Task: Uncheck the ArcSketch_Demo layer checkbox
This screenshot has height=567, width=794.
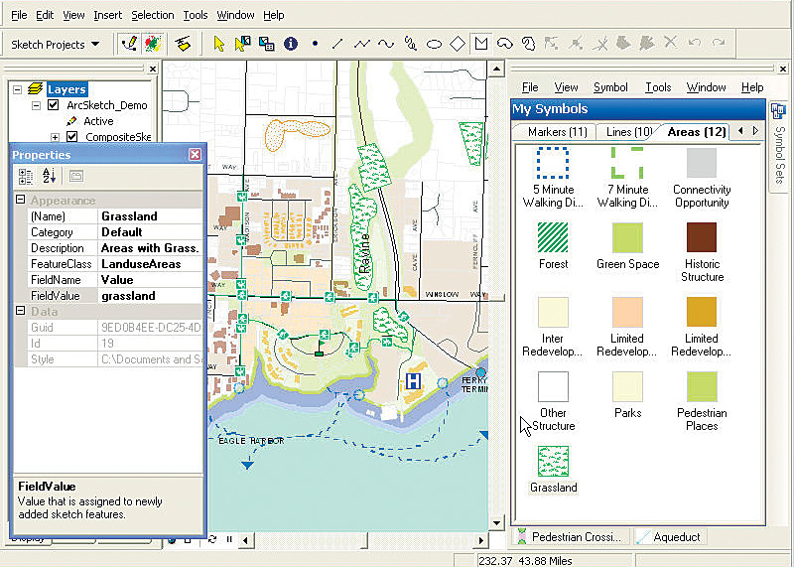Action: (54, 105)
